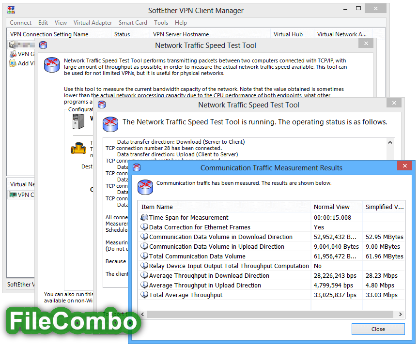Click info icon for Download Direction data volume
Image resolution: width=418 pixels, height=346 pixels.
tap(144, 237)
